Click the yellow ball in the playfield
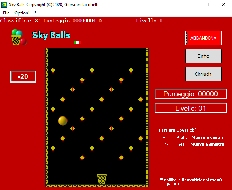 pos(63,121)
